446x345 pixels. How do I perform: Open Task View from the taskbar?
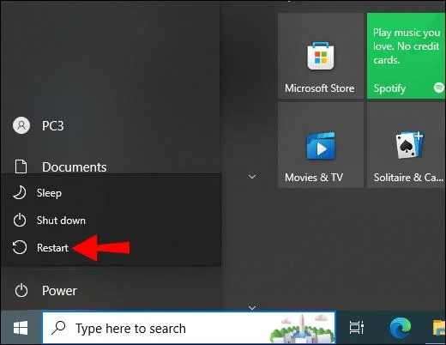pos(357,328)
